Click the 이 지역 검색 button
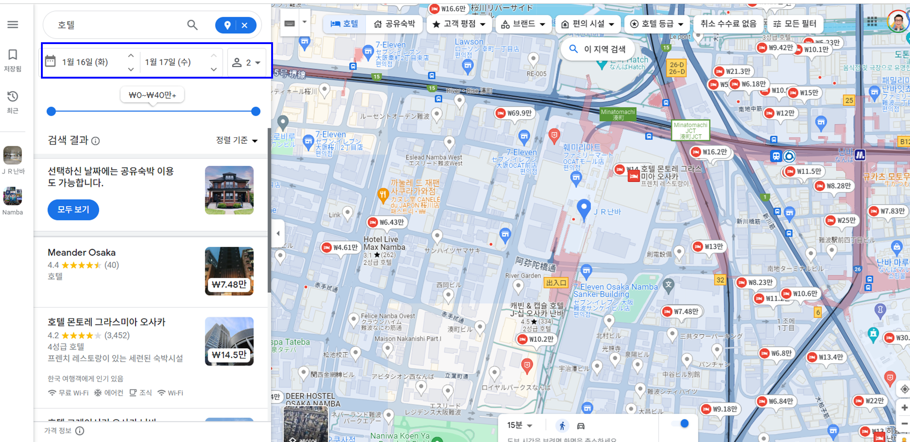 click(x=597, y=49)
